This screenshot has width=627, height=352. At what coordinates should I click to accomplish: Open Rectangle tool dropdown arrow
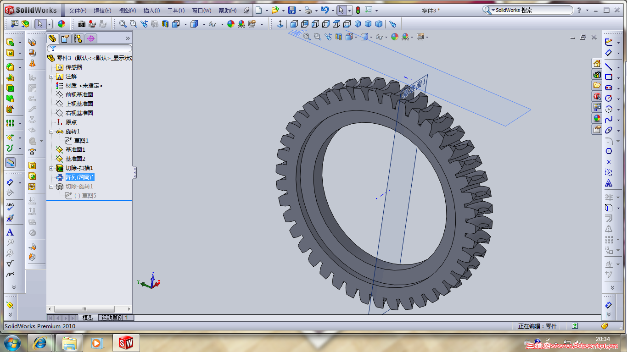coord(618,77)
